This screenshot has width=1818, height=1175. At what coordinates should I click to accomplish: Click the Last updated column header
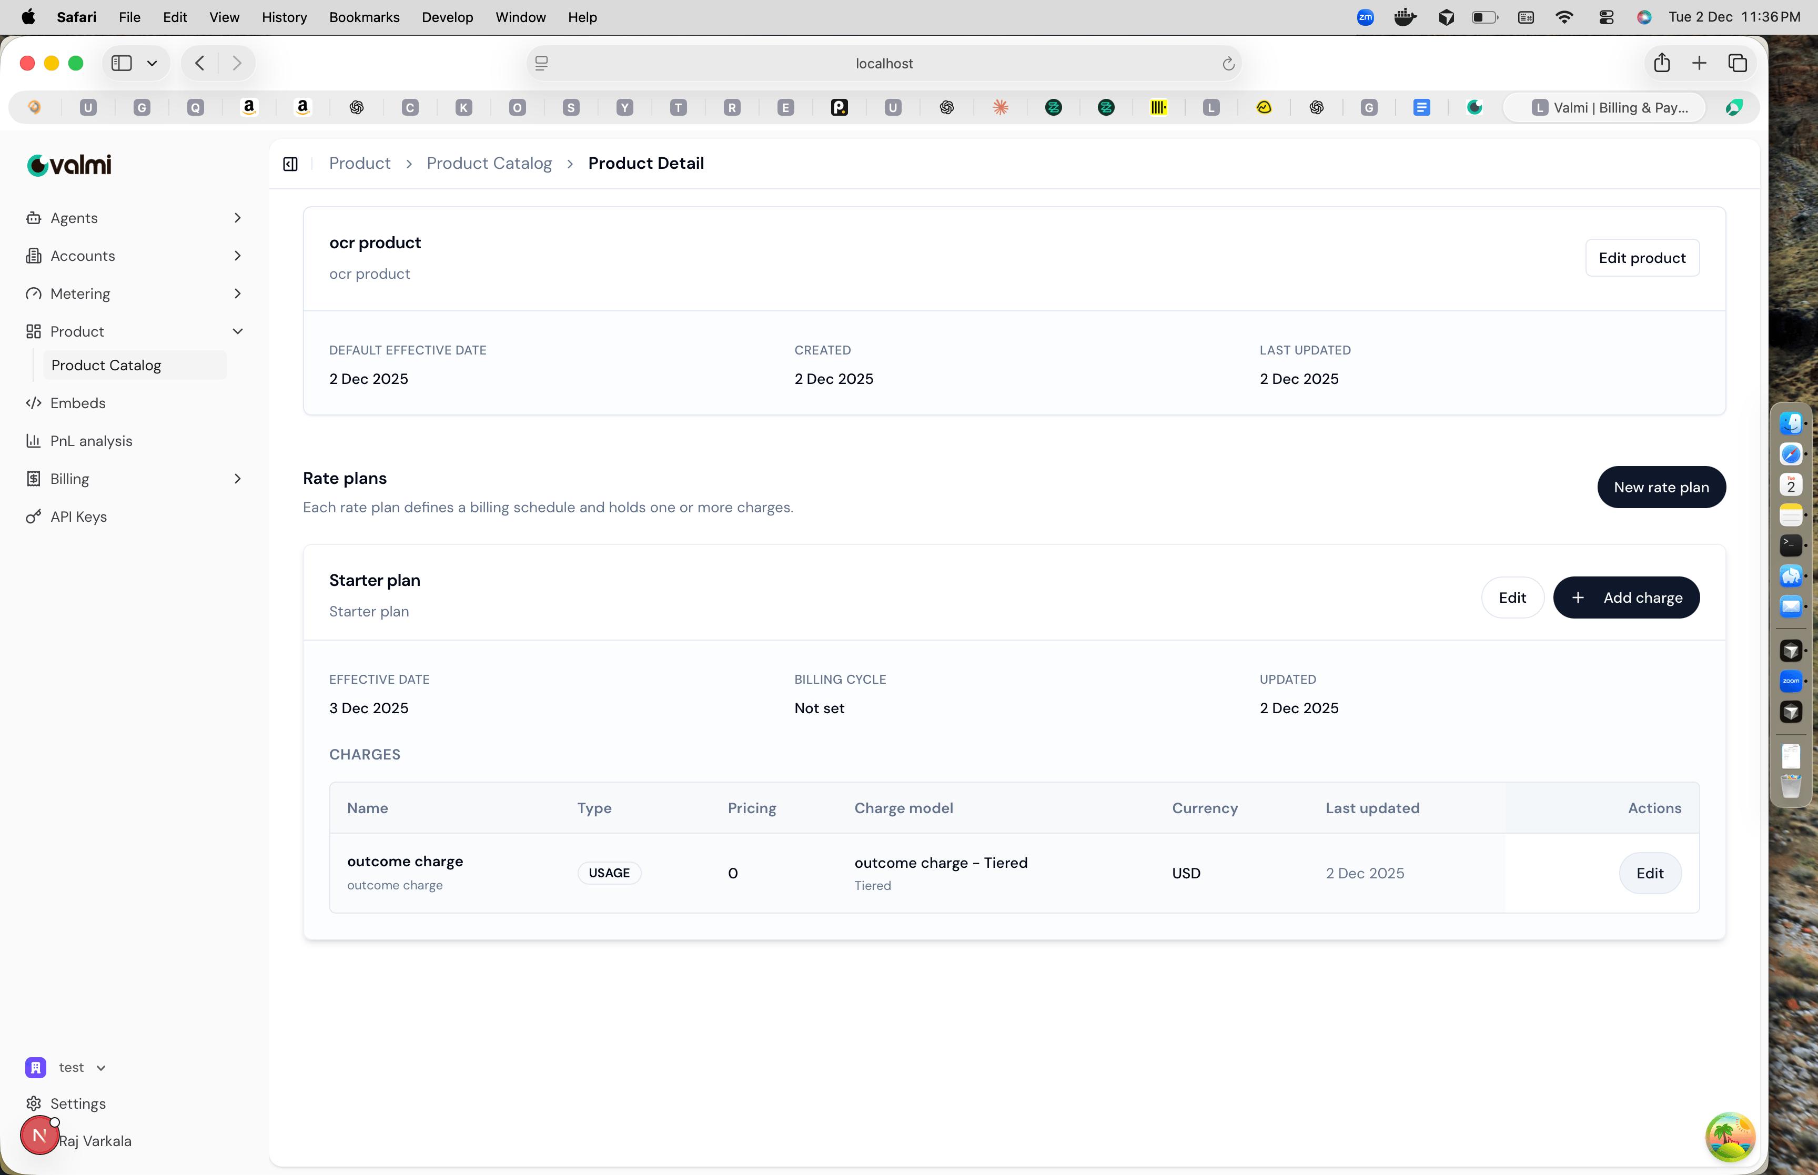coord(1372,808)
